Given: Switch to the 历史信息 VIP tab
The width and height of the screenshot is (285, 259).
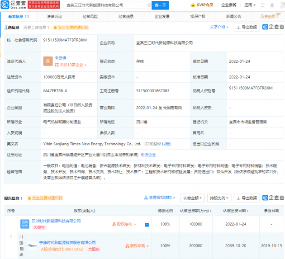Looking at the screenshot, I should point(269,17).
